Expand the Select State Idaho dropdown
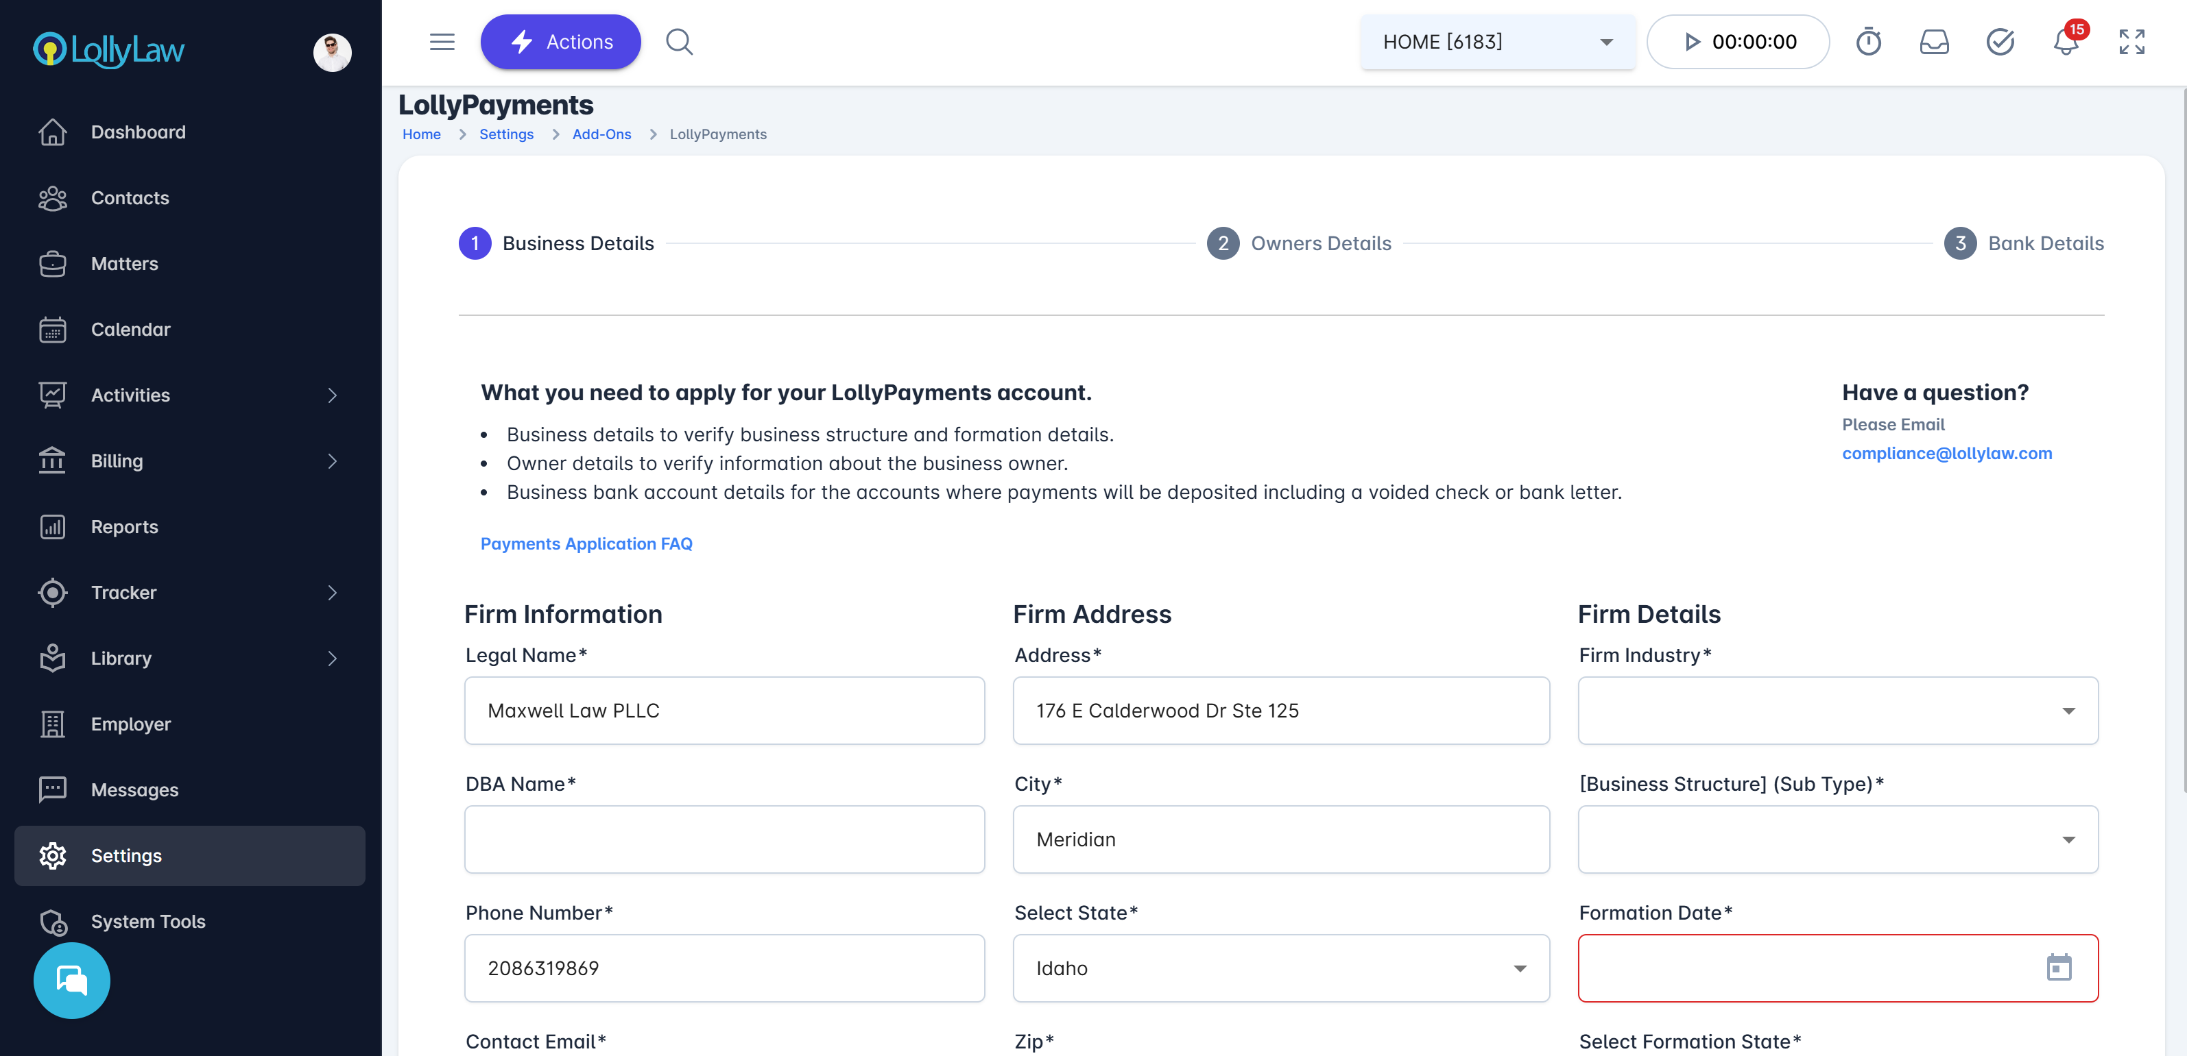2187x1056 pixels. point(1280,968)
